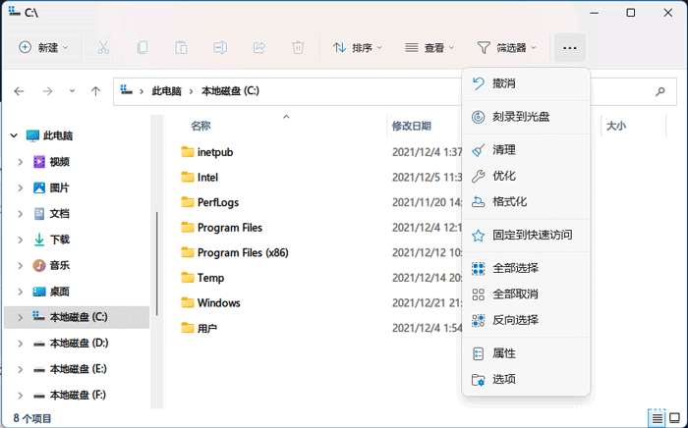Open the three-dots See more button
This screenshot has width=688, height=428.
[x=569, y=47]
